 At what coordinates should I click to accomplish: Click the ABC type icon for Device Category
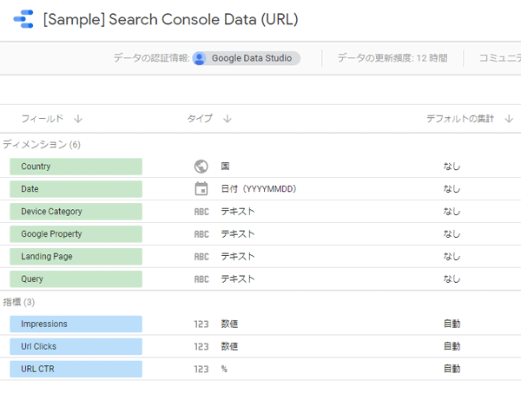[201, 212]
